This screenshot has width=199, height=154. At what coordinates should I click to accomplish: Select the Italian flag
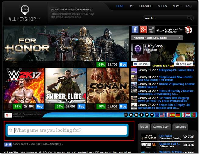183,115
